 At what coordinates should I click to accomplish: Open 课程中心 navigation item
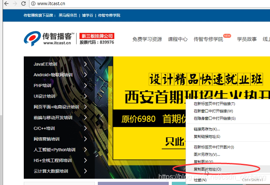178,39
